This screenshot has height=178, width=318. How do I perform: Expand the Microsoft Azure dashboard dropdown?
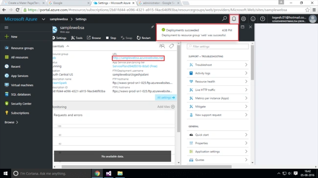pos(44,19)
